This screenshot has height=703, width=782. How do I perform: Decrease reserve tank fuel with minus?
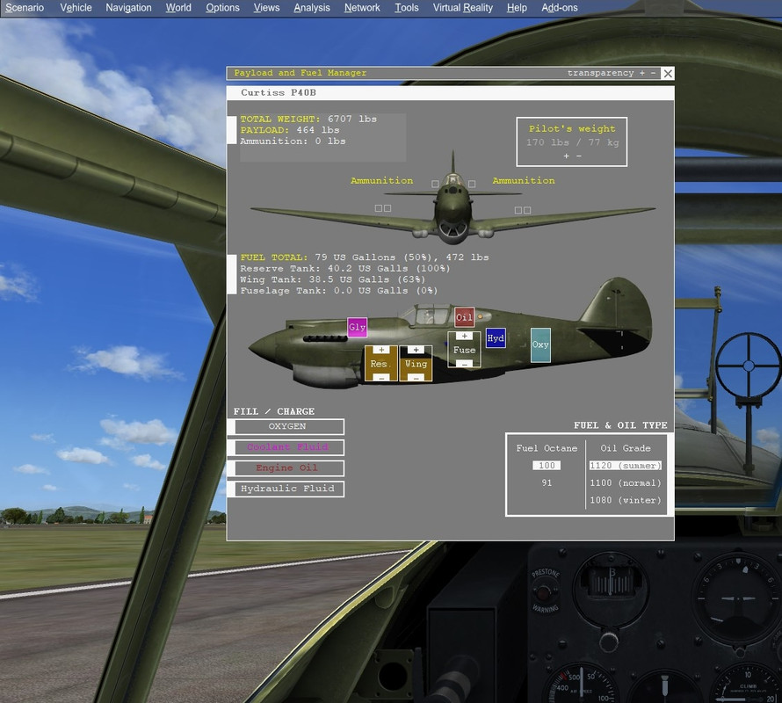(x=381, y=378)
